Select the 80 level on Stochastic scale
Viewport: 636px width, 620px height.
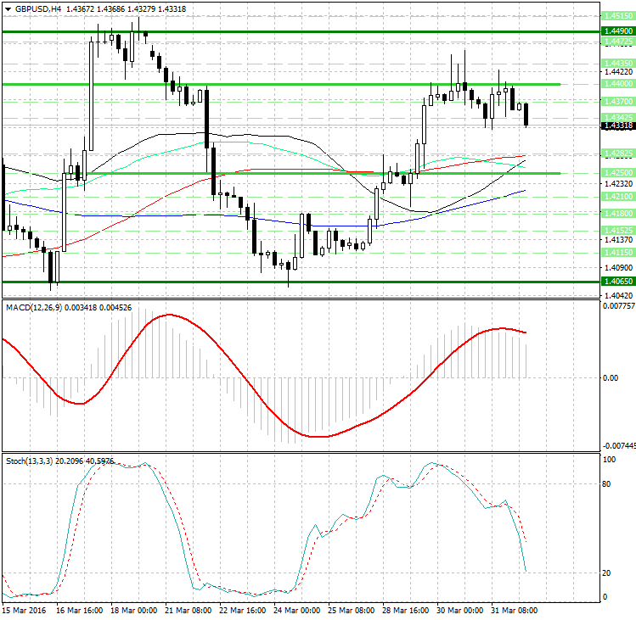pyautogui.click(x=607, y=484)
